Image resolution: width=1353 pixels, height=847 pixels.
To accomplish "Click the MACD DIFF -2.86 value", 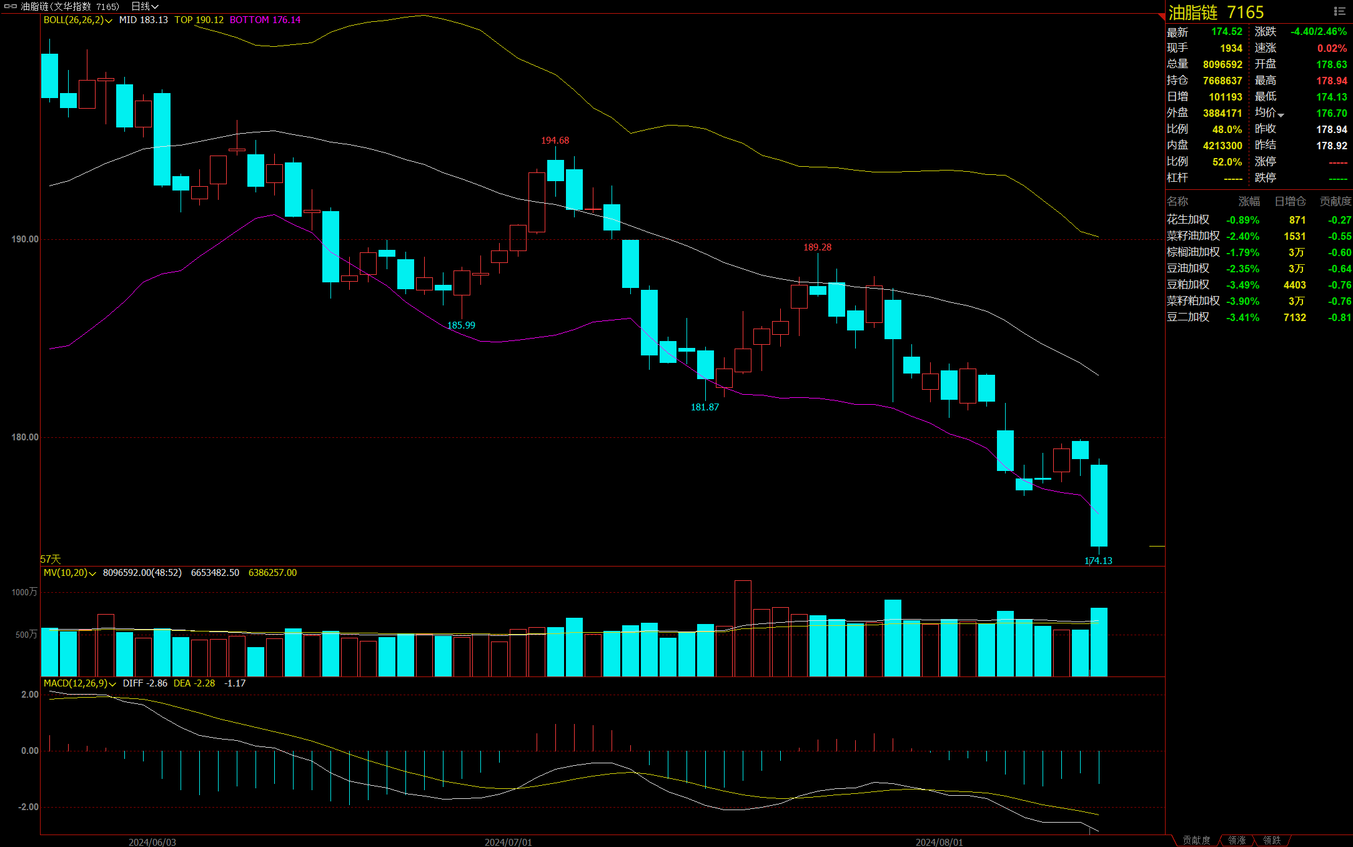I will tap(145, 683).
